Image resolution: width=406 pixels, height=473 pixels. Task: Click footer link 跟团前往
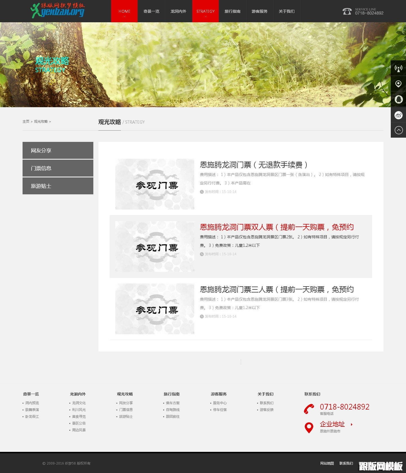pyautogui.click(x=173, y=417)
